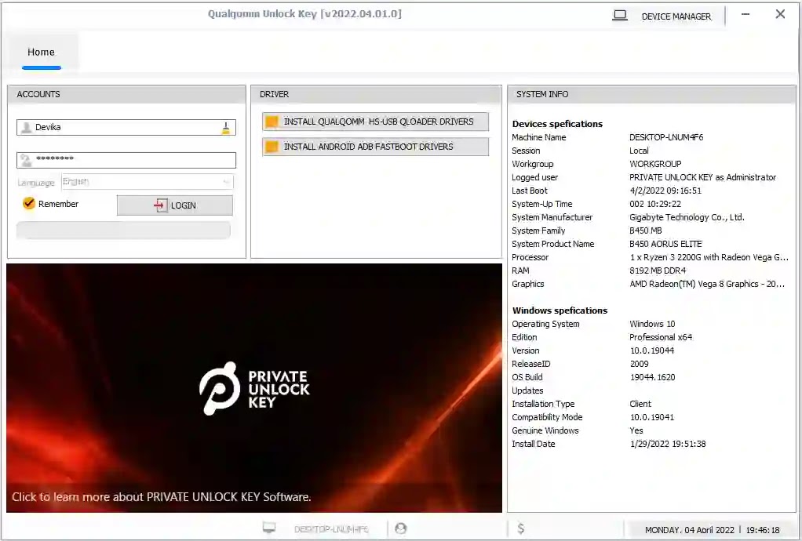Install Android ADB Fastboot drivers
Viewport: 802px width, 541px height.
[375, 147]
